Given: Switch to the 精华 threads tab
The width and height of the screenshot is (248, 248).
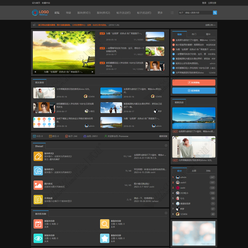Looking at the screenshot, I should click(208, 34).
